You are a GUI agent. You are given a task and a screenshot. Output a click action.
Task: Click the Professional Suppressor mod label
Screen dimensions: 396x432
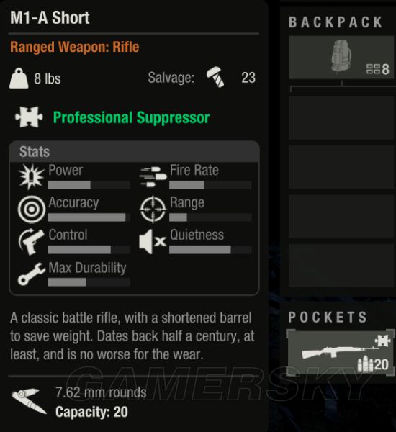coord(132,117)
